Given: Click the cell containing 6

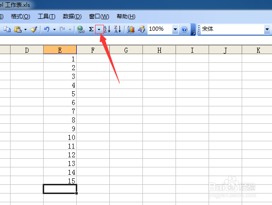Looking at the screenshot, I should [60, 102].
